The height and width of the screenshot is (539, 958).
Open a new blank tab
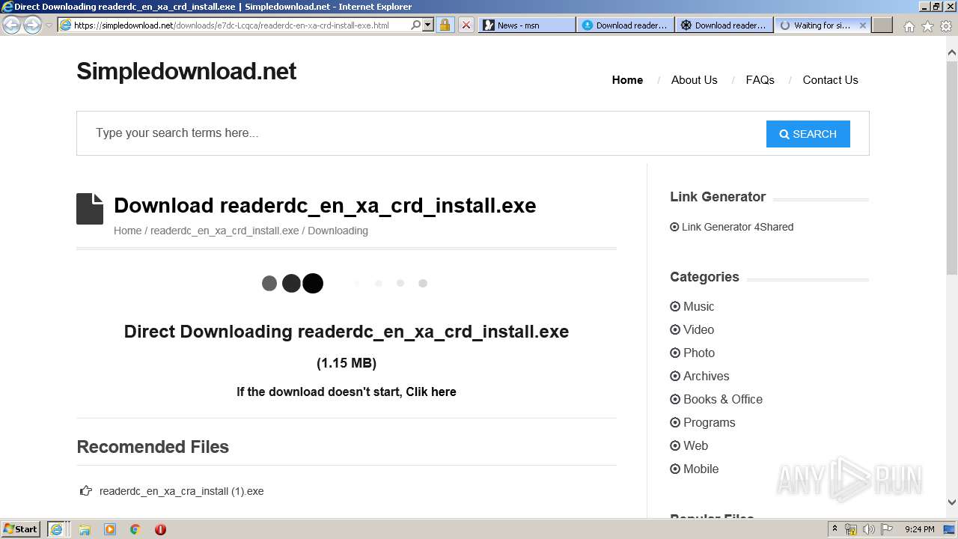[882, 25]
